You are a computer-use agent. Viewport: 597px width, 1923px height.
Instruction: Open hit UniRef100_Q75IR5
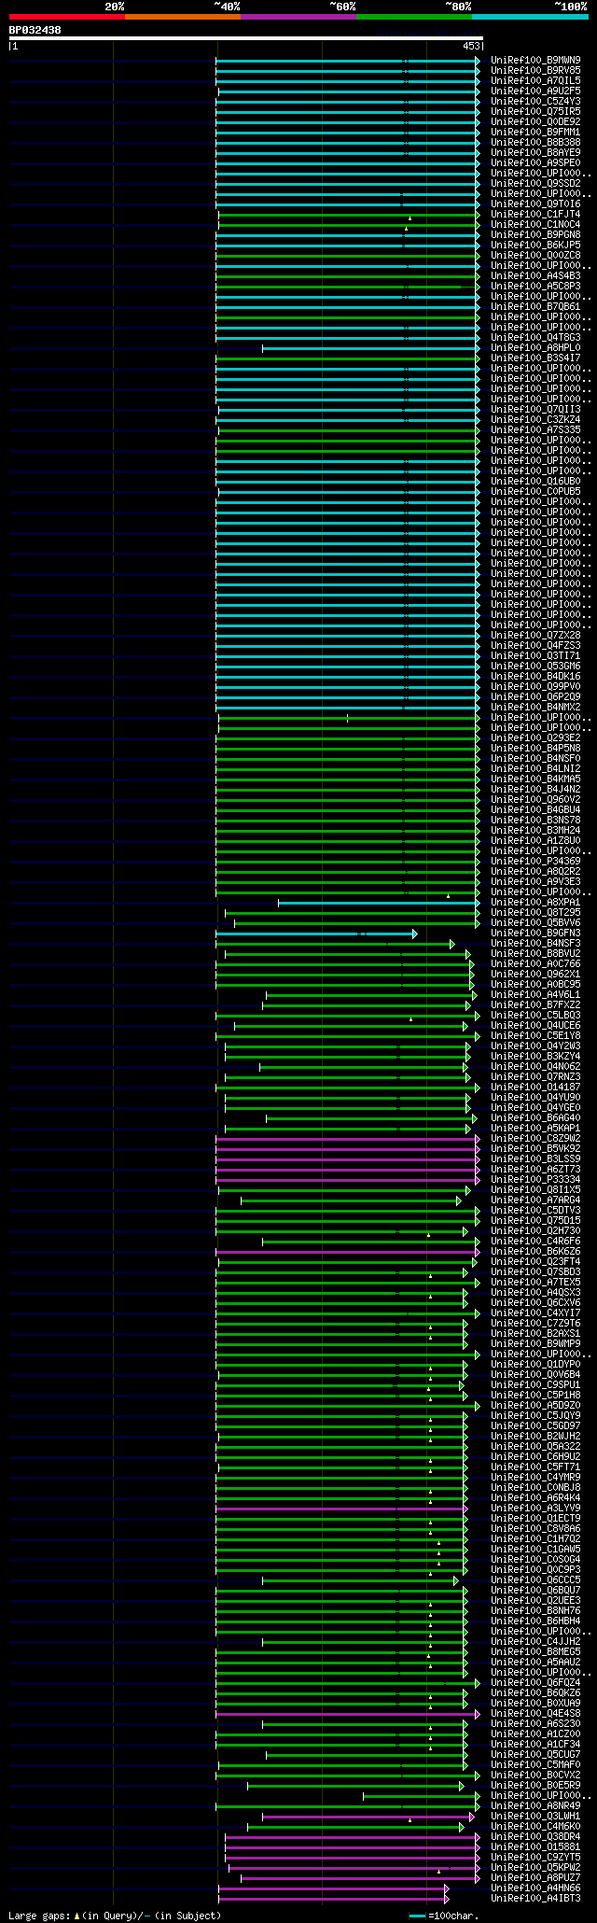coord(535,111)
